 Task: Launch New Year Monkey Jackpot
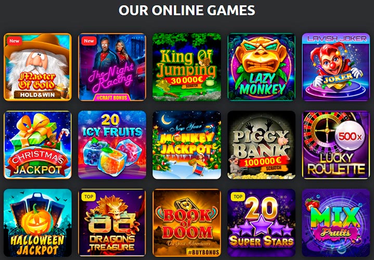[x=187, y=145]
